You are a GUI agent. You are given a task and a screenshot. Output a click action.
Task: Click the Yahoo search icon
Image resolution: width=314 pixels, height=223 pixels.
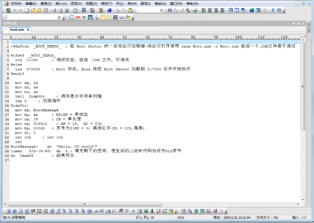tap(78, 17)
